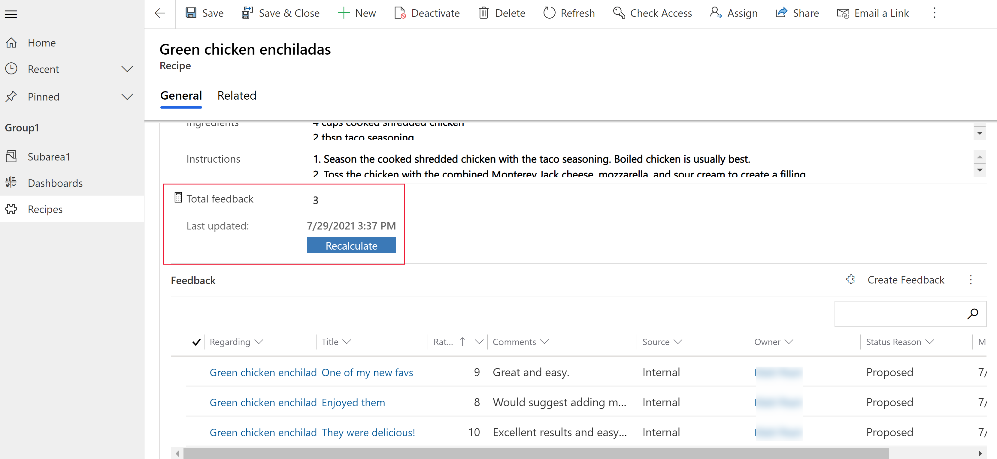Click the Recalculate button

pyautogui.click(x=352, y=246)
